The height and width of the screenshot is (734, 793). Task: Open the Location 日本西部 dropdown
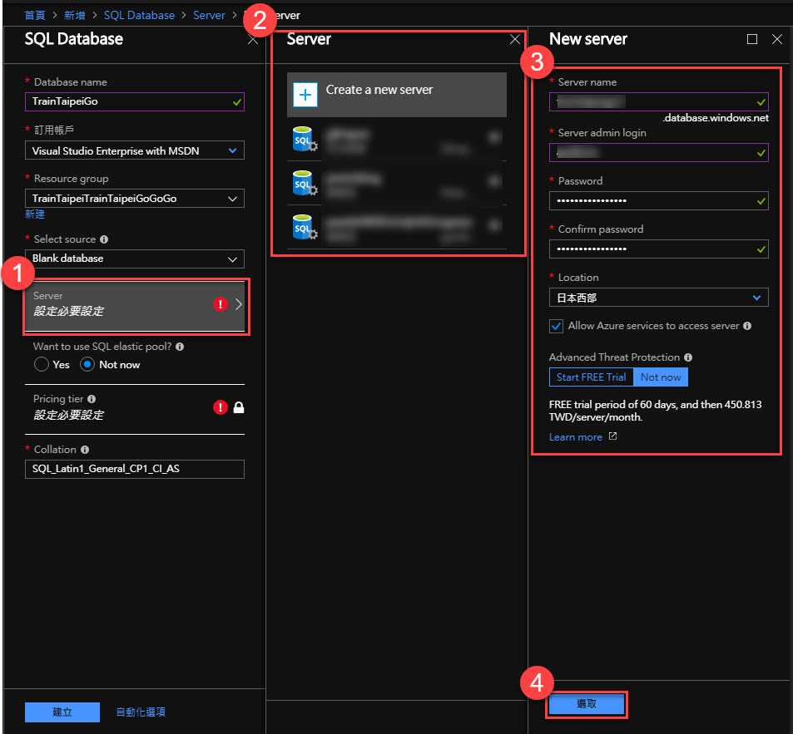pyautogui.click(x=658, y=298)
